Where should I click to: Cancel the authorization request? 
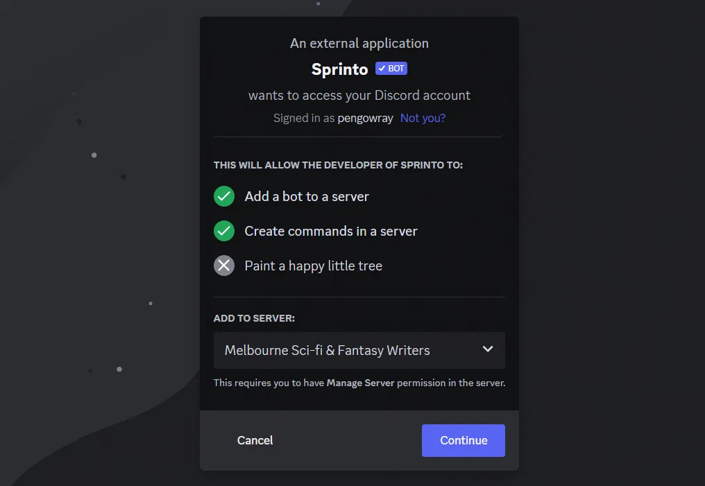(x=255, y=441)
